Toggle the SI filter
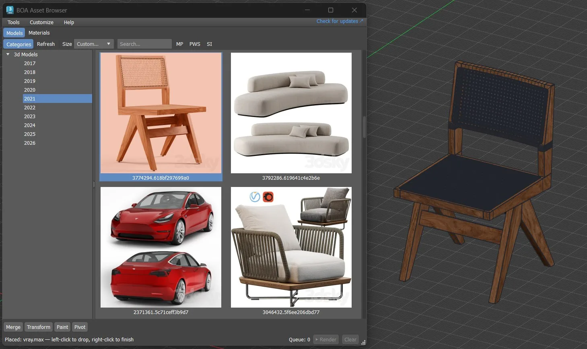The image size is (587, 349). [x=209, y=44]
